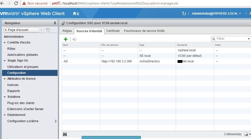The height and width of the screenshot is (139, 251).
Task: Open the Certificats tab
Action: pos(113,31)
